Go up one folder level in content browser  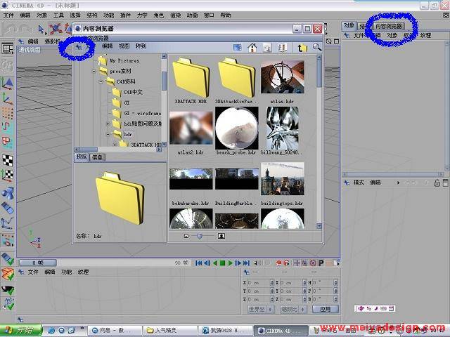(x=302, y=48)
